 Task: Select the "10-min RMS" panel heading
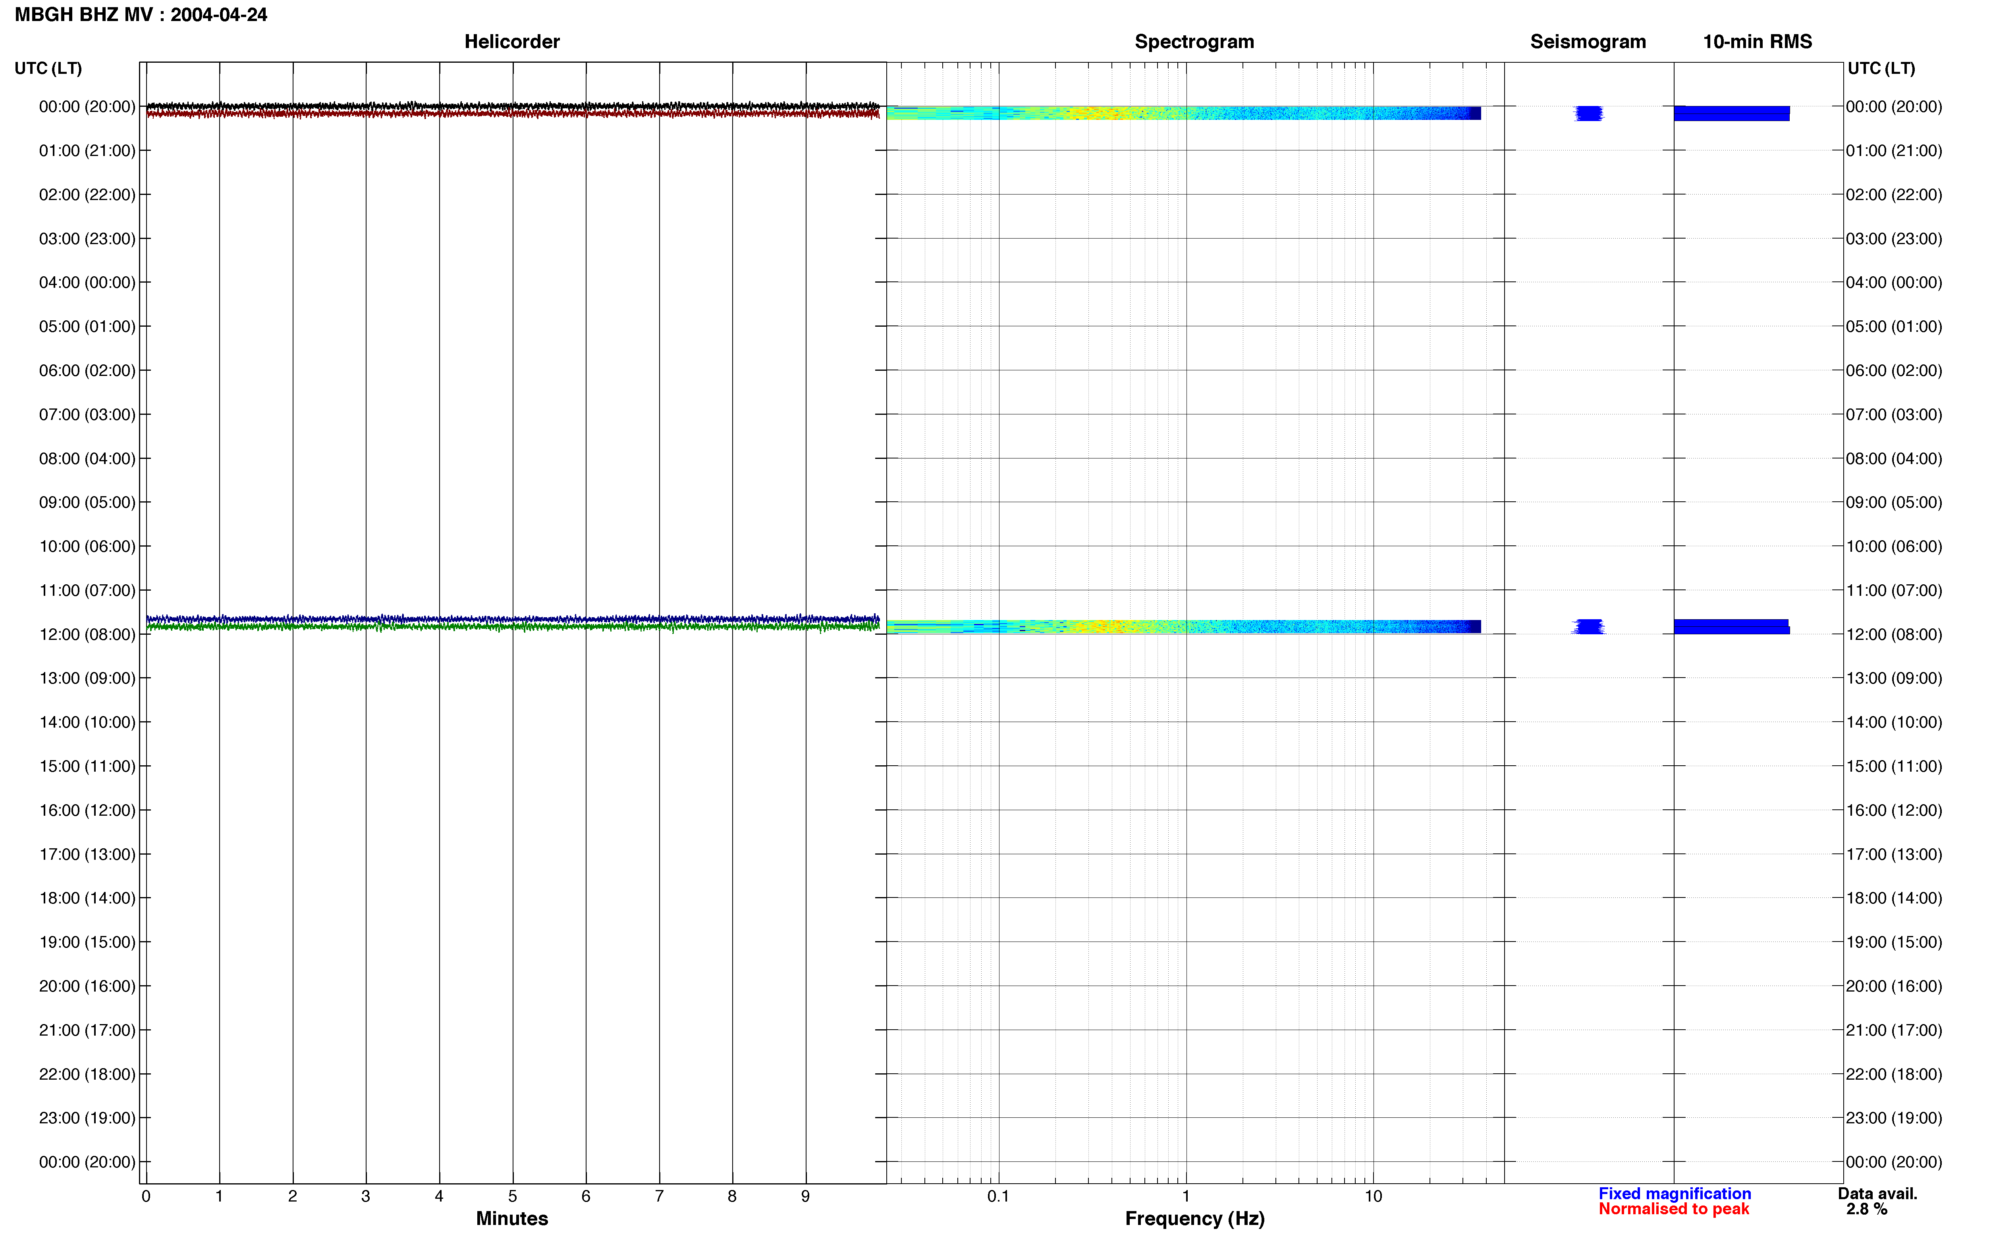click(x=1757, y=41)
